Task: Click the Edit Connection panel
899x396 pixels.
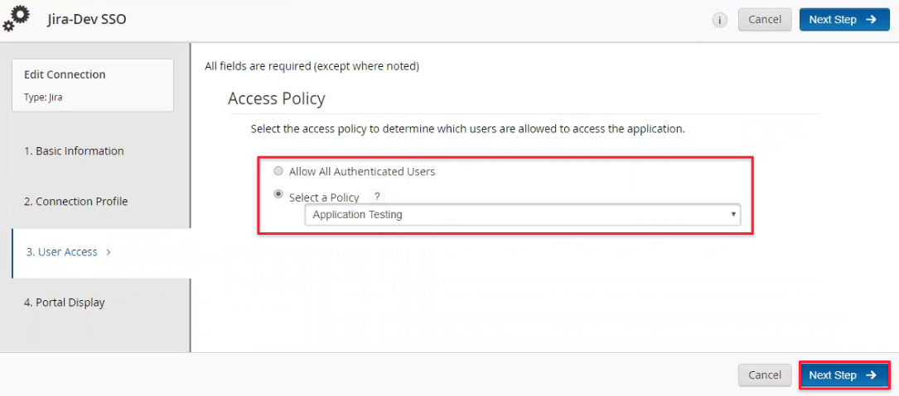Action: pyautogui.click(x=93, y=84)
